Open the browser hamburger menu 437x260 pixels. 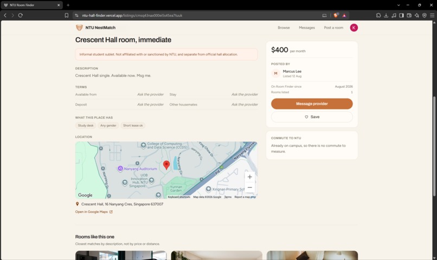[432, 15]
